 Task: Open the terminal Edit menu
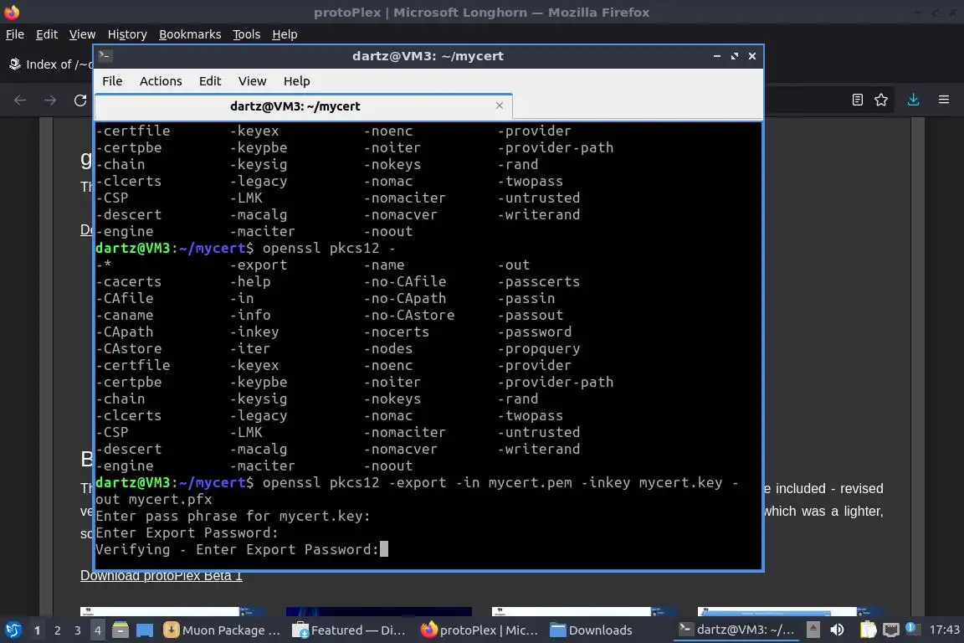[210, 81]
